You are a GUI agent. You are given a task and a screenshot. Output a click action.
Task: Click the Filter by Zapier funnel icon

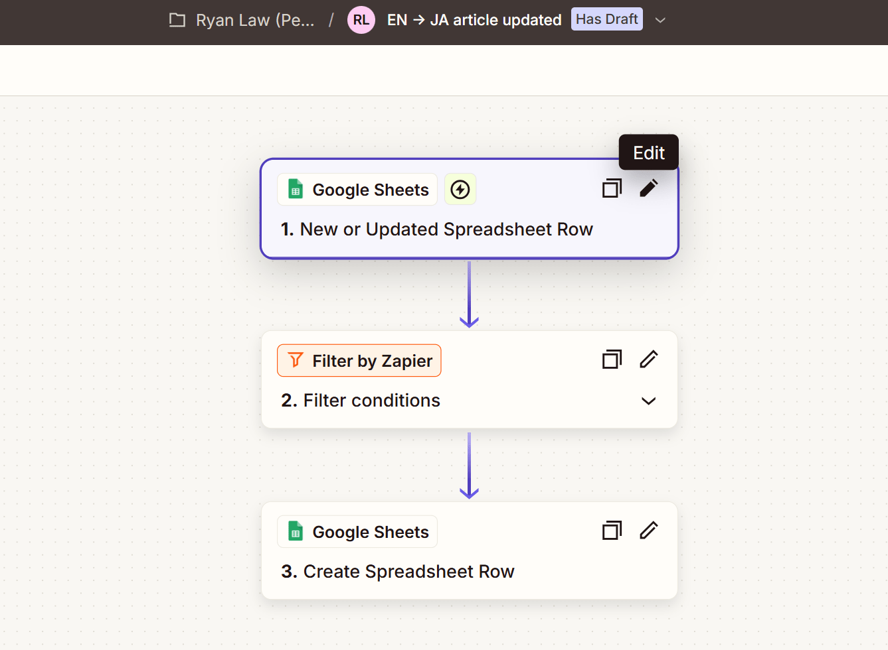click(296, 360)
